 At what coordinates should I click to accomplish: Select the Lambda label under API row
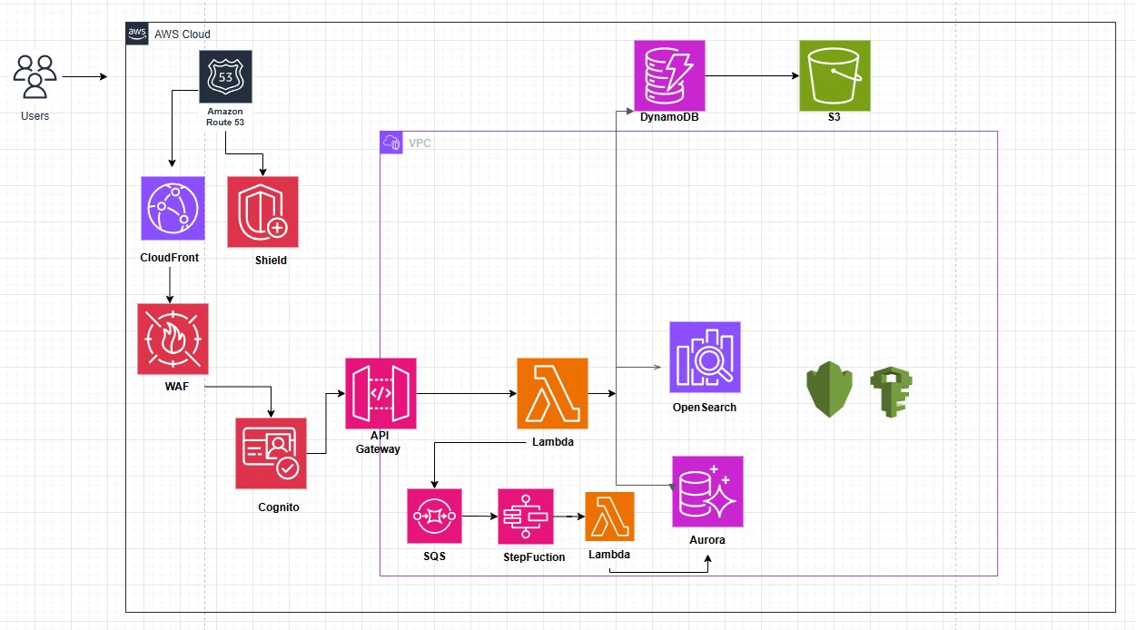pos(553,443)
